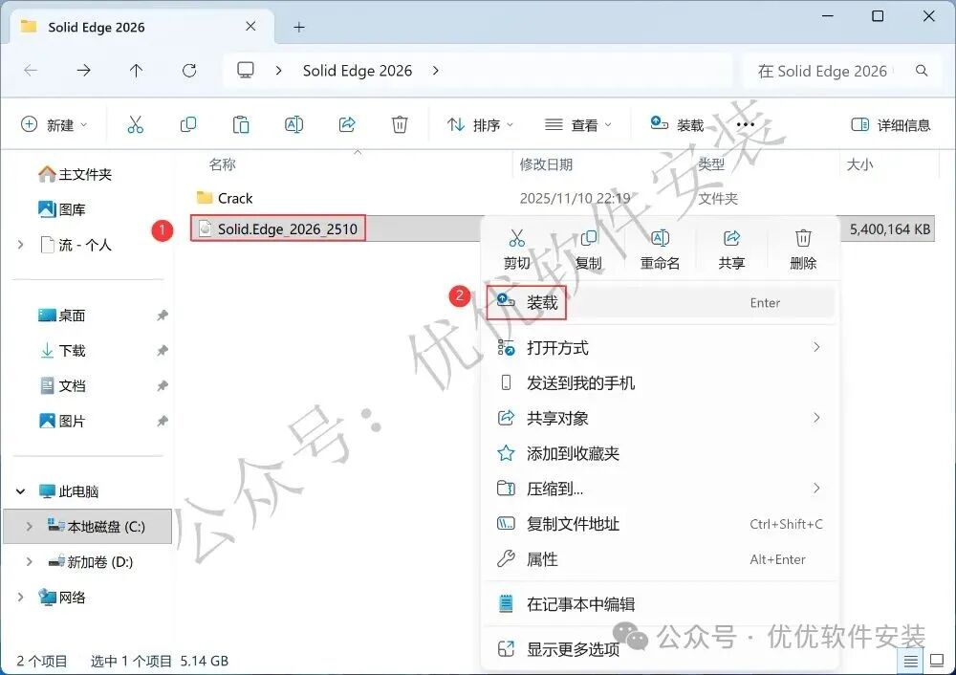Open 桌面 in sidebar

[x=61, y=316]
